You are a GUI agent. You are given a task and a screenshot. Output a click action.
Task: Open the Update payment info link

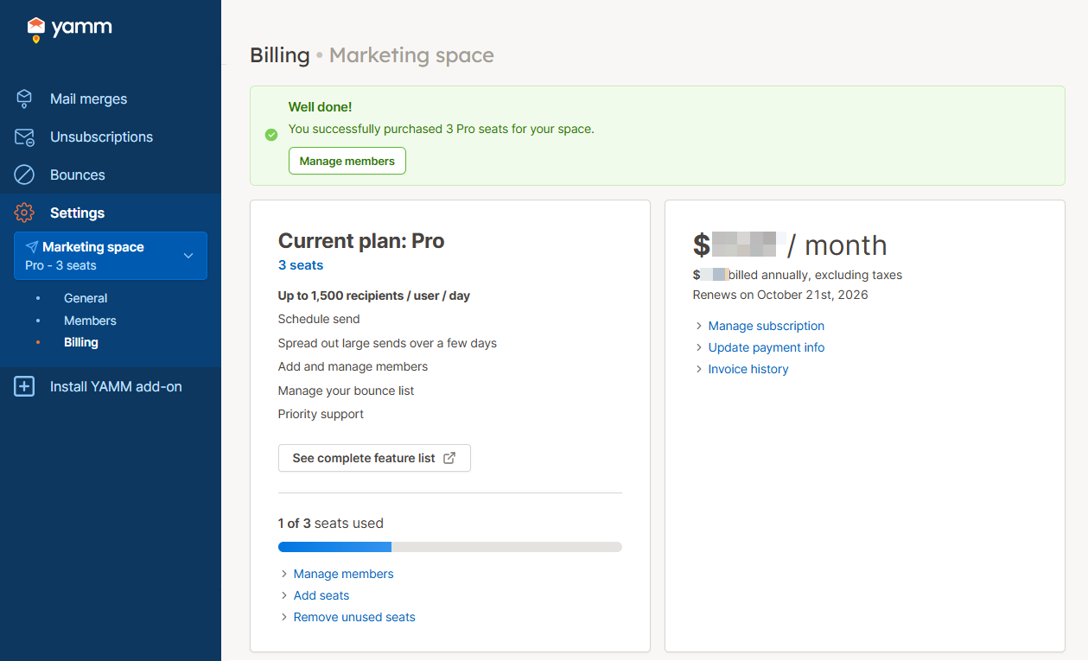pyautogui.click(x=767, y=347)
